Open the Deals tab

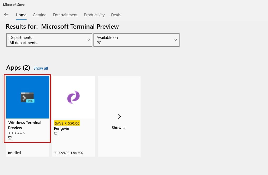pyautogui.click(x=116, y=15)
